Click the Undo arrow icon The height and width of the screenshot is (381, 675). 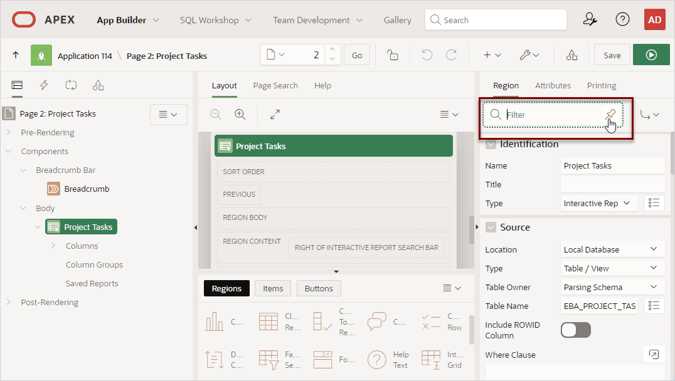point(427,55)
